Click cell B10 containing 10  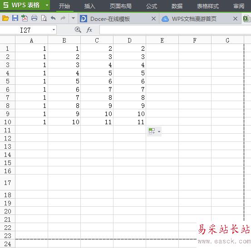[64, 122]
